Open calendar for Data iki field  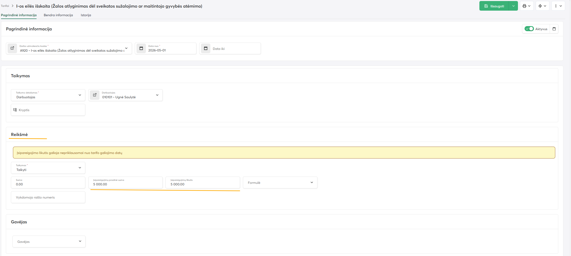[x=206, y=48]
